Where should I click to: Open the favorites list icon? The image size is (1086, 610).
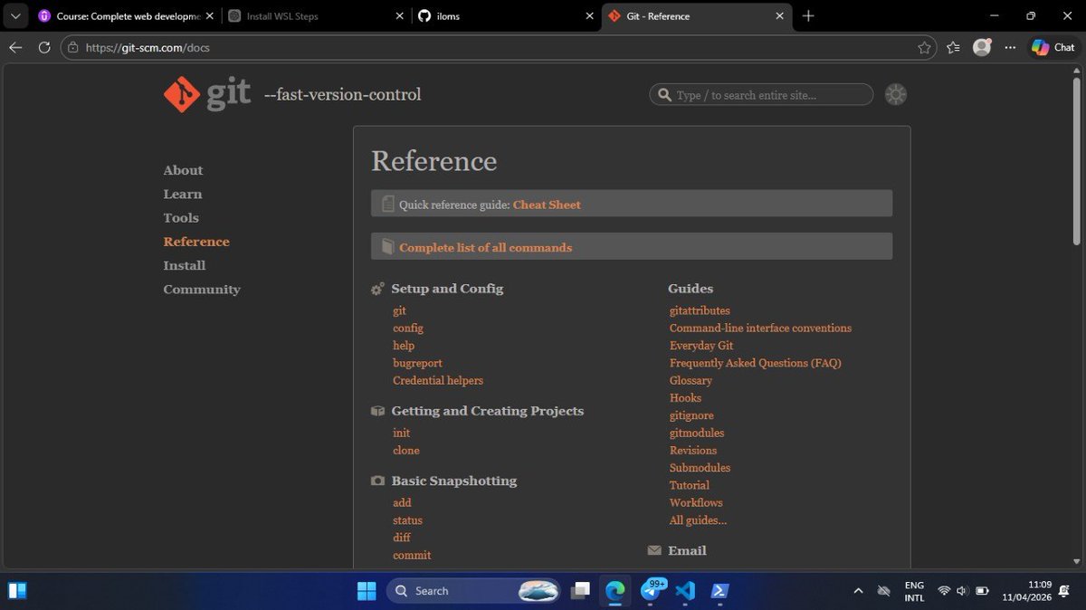pyautogui.click(x=953, y=47)
